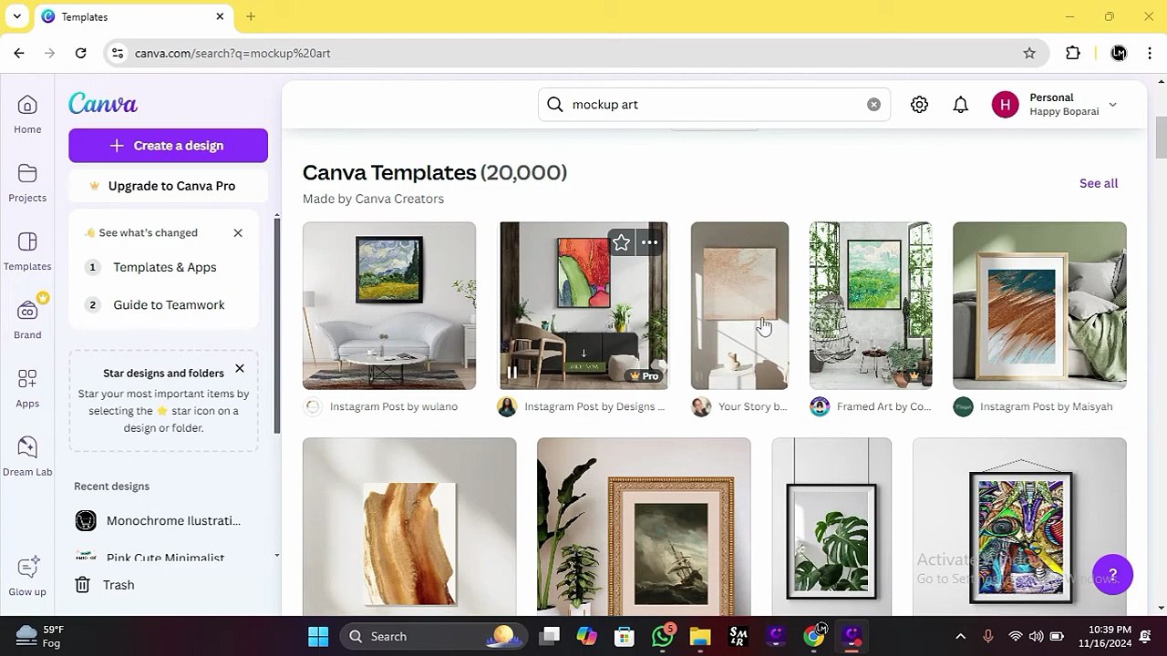Dismiss the Star designs and folders tip
Viewport: 1167px width, 656px height.
240,369
